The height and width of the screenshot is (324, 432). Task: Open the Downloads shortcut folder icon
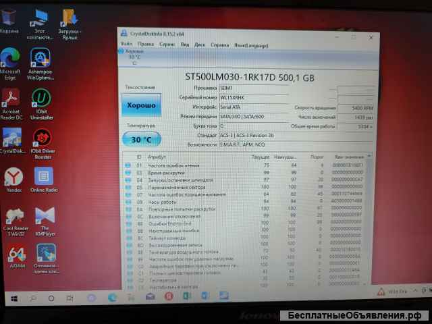[x=70, y=24]
